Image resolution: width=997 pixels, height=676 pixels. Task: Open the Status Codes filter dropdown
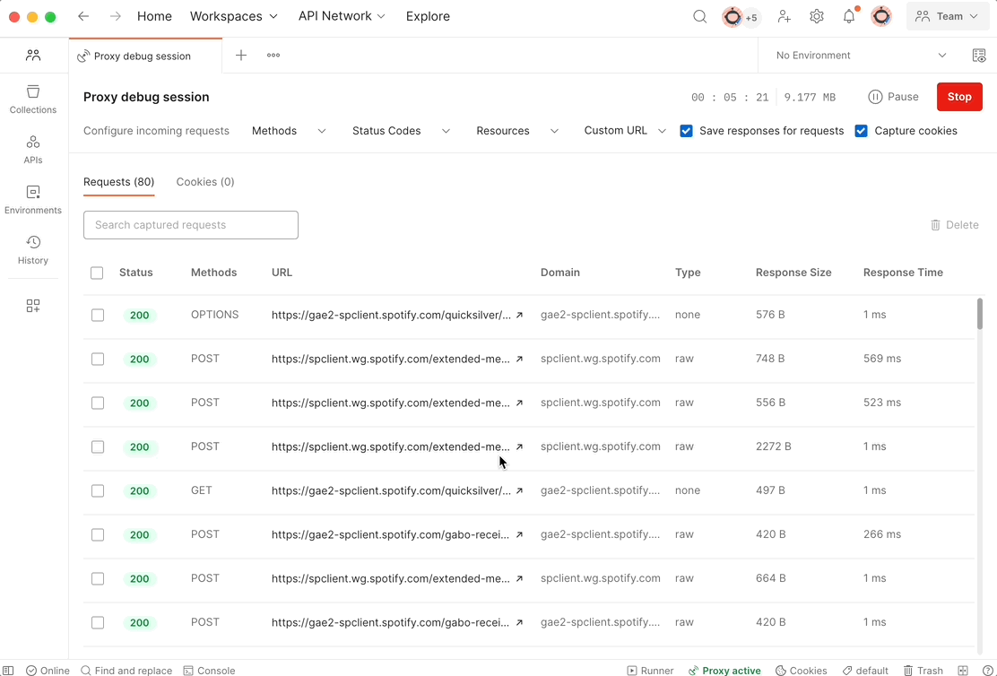pos(401,130)
